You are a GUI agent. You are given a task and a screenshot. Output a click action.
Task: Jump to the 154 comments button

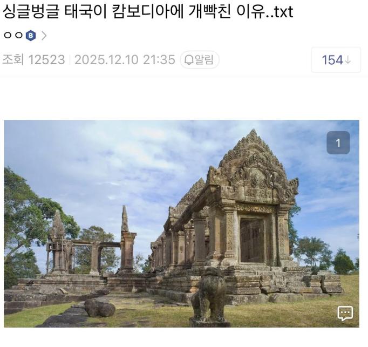click(336, 60)
